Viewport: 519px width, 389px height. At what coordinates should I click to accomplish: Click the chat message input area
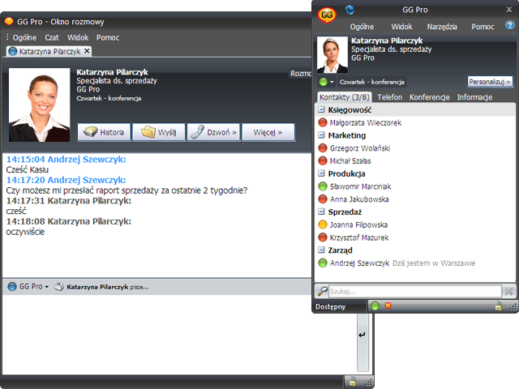coord(178,334)
